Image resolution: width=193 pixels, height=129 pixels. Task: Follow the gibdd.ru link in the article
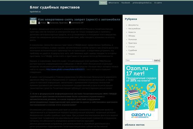65,69
